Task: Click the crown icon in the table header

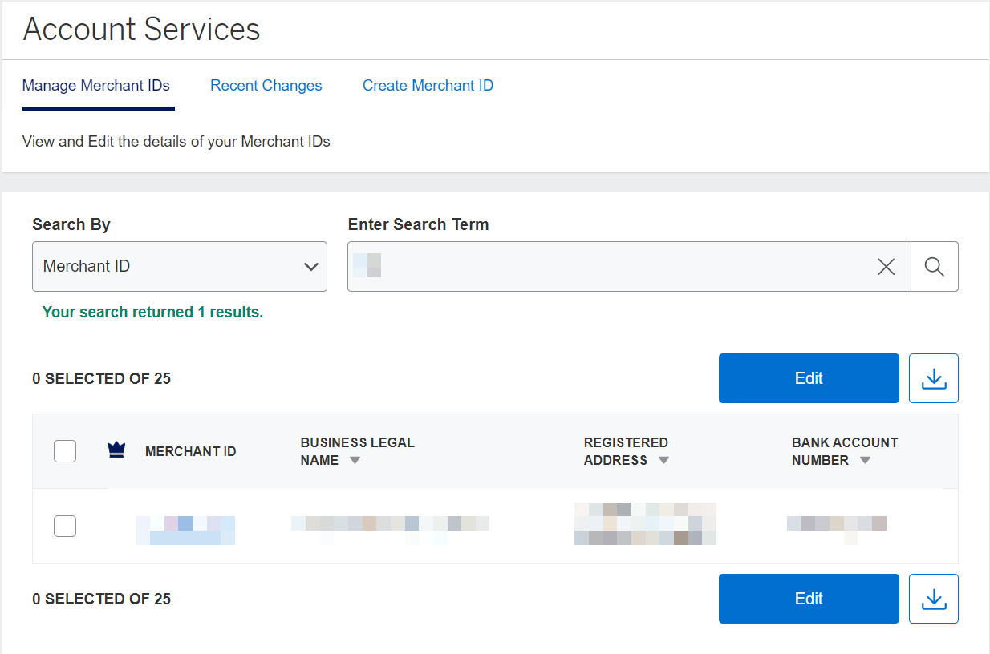Action: tap(116, 450)
